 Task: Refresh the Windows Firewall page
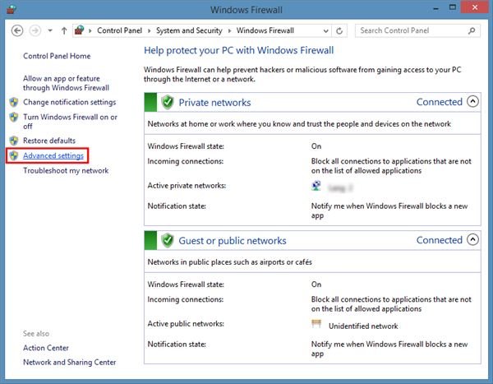[x=339, y=31]
